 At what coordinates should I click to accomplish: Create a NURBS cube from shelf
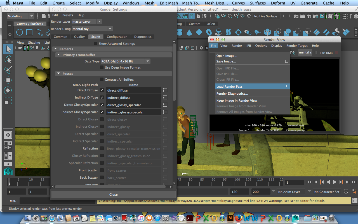[268, 32]
